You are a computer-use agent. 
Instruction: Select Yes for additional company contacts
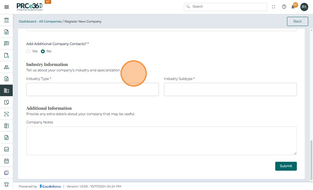coord(28,51)
